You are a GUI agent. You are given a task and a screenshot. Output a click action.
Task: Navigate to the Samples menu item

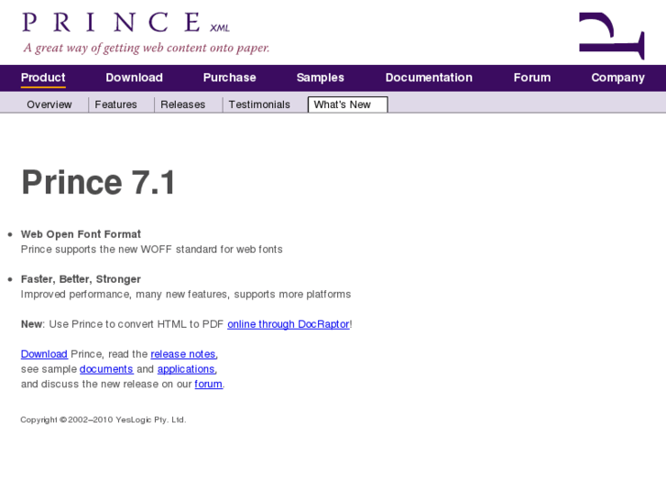321,78
